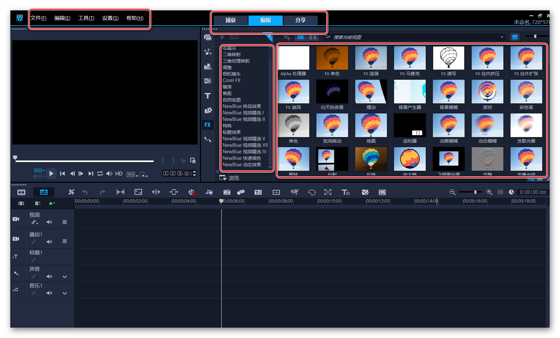Switch to the 分享 tab
Viewport: 560px width, 338px height.
point(300,20)
